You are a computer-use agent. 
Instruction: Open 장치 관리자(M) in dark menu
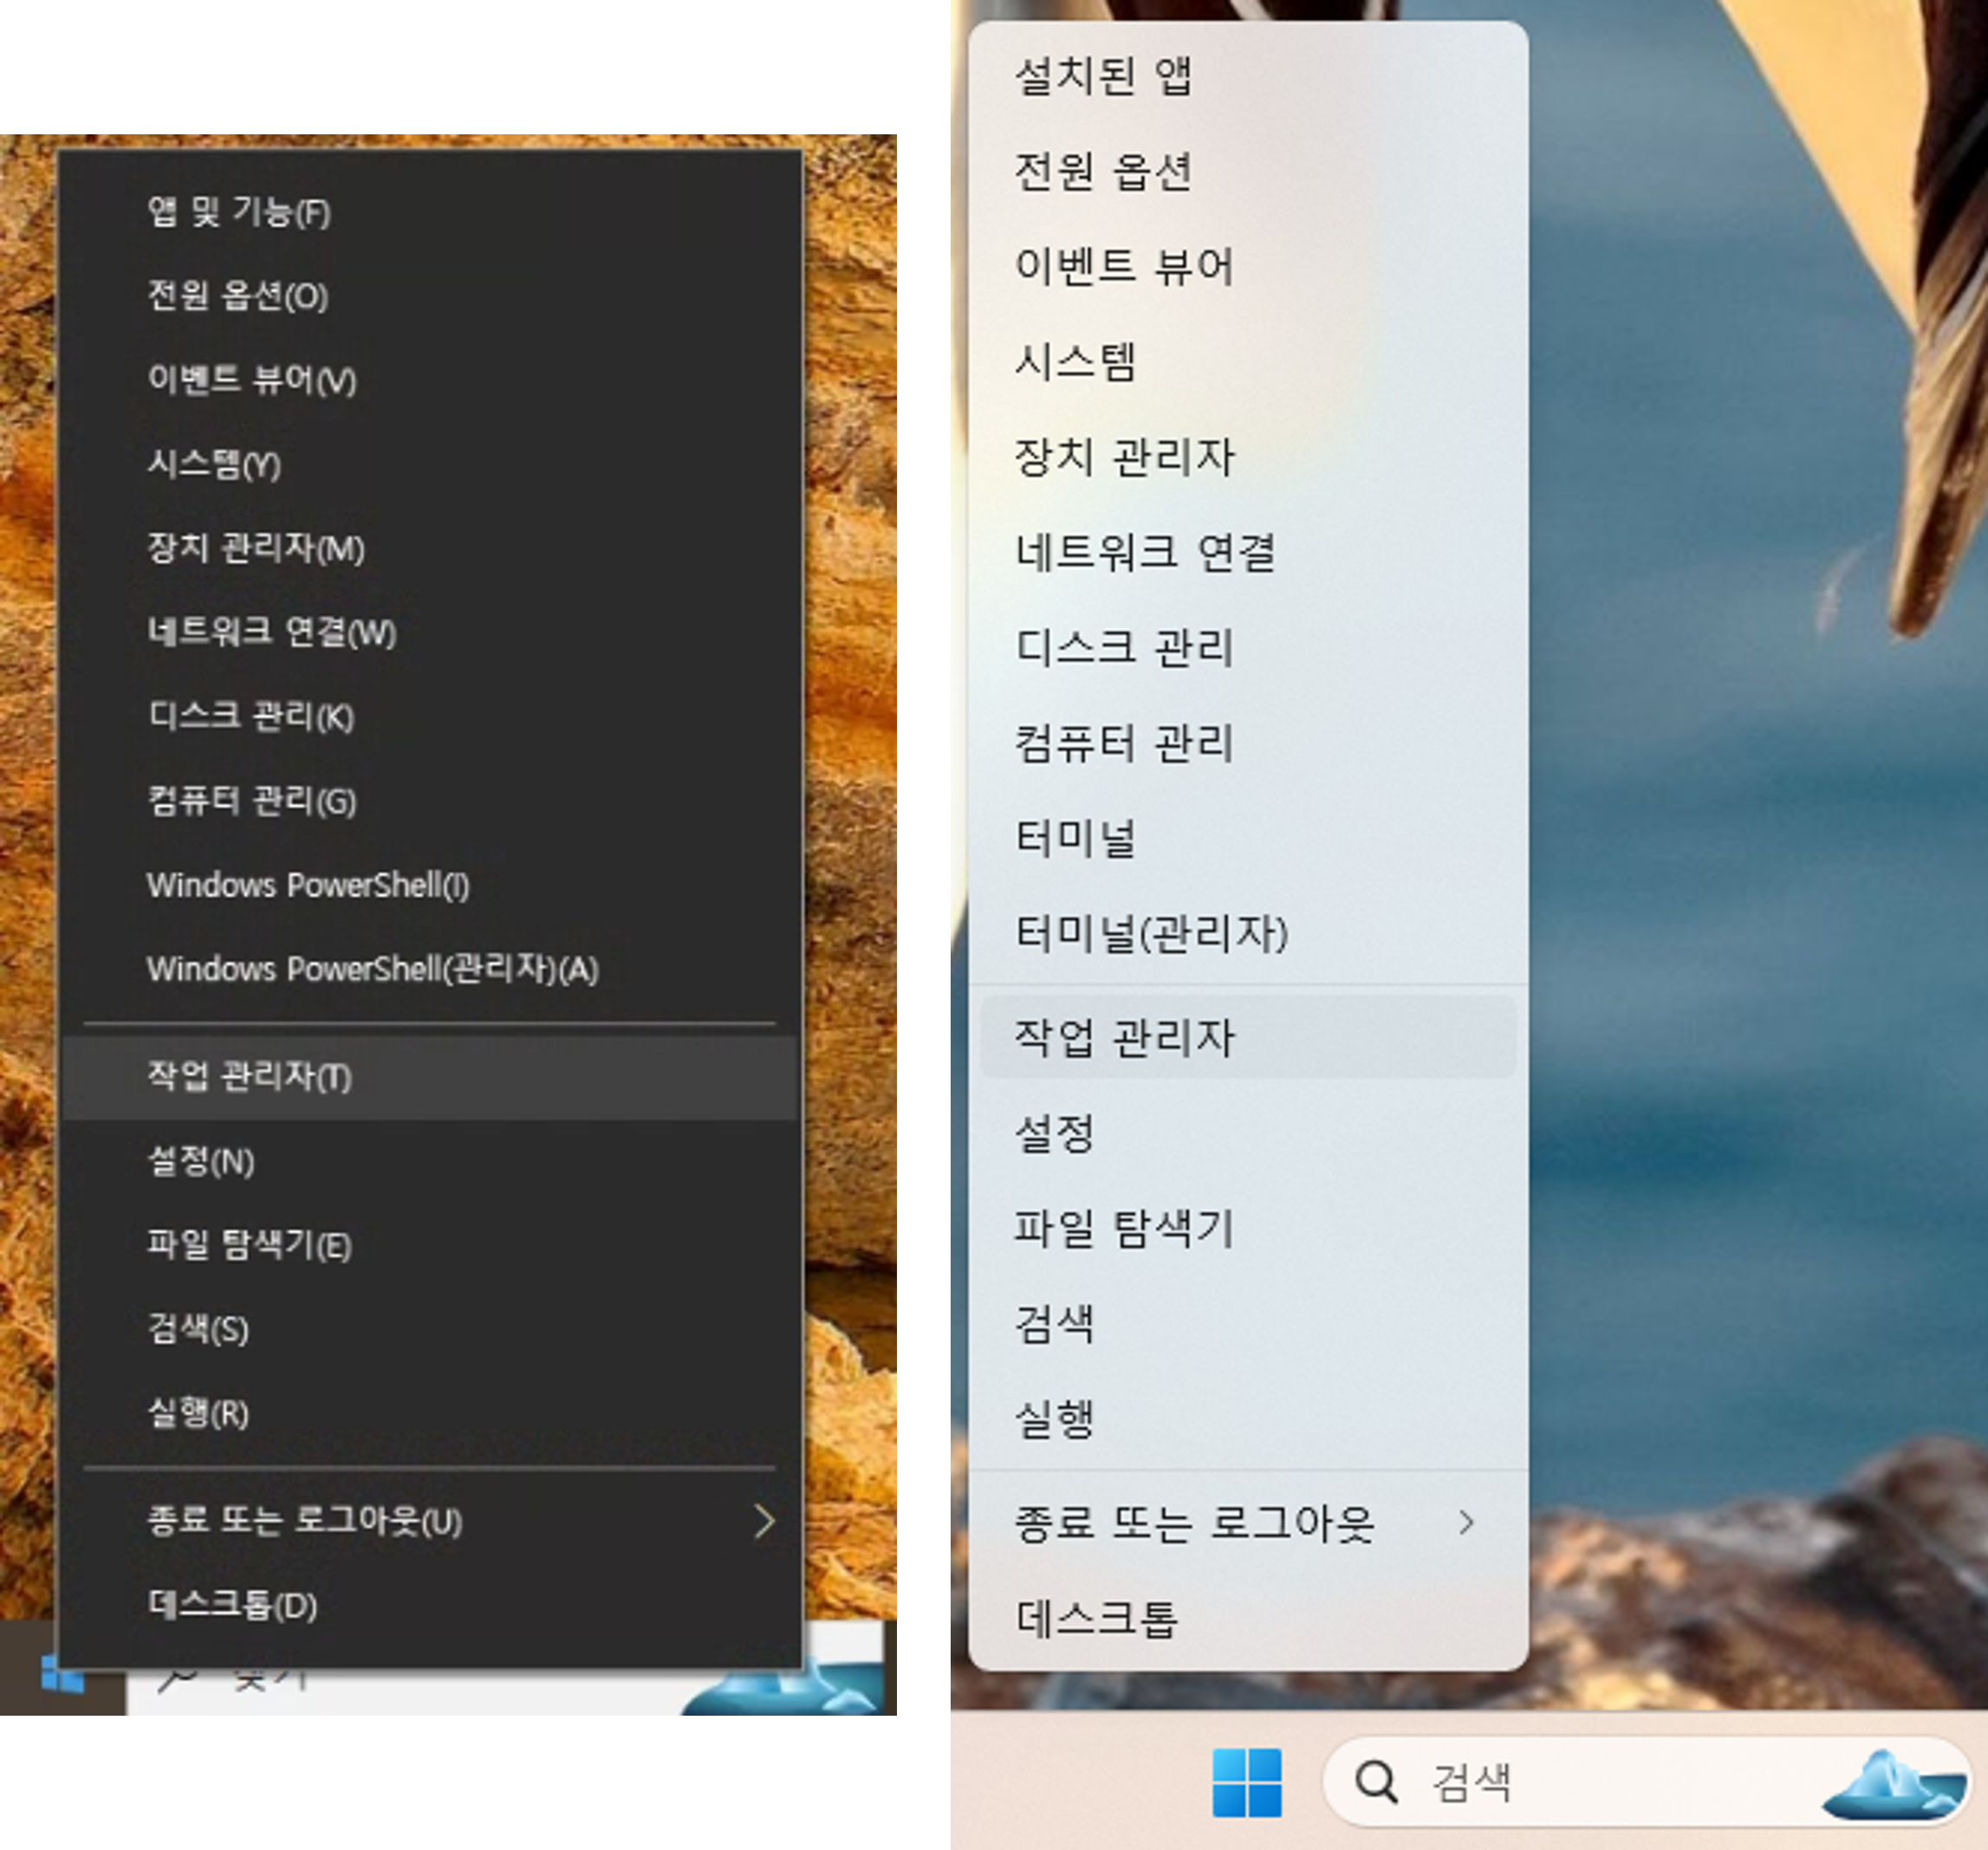pos(256,547)
